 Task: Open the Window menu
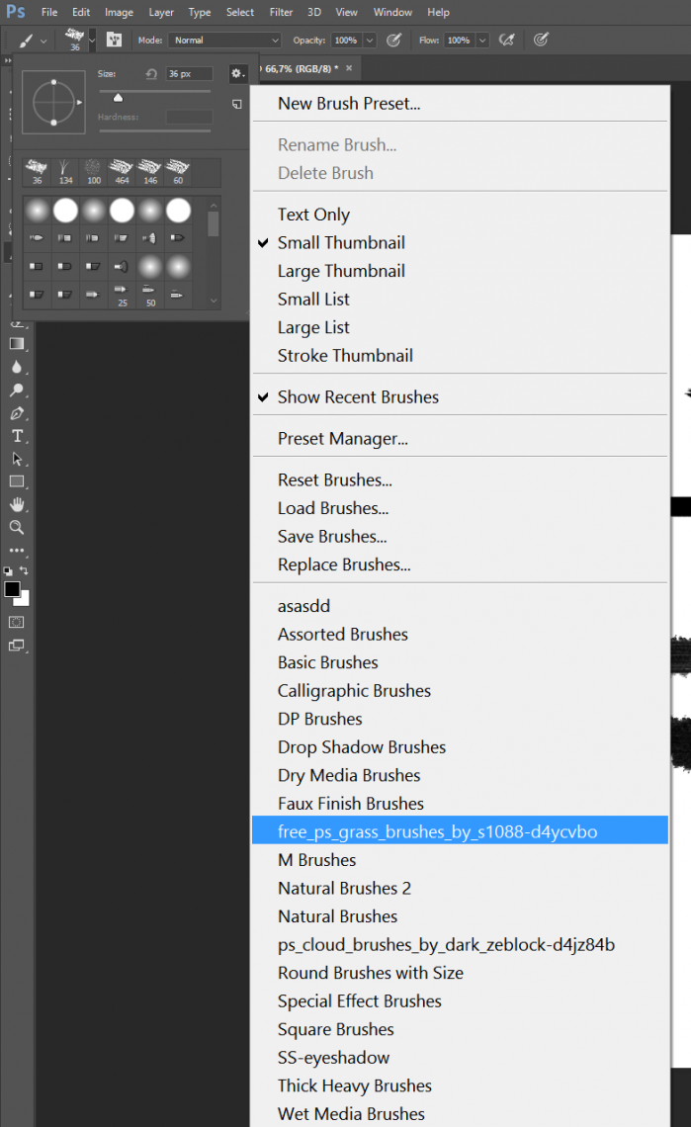click(x=392, y=12)
